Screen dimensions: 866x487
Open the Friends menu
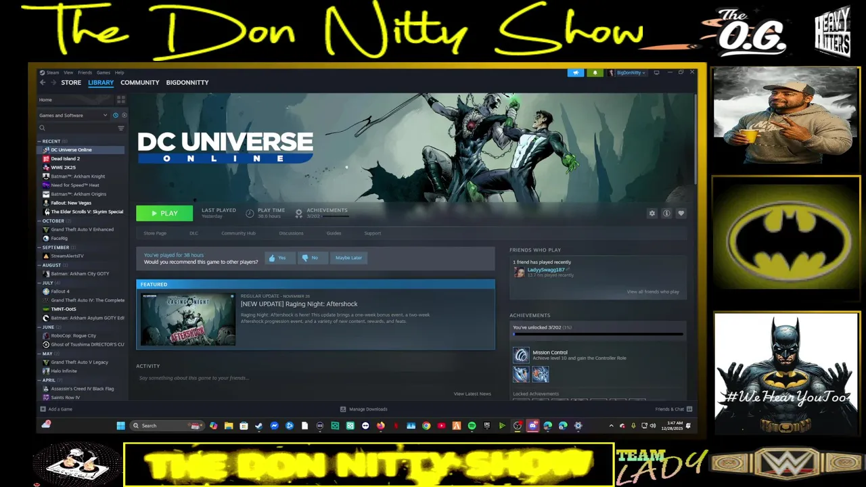pyautogui.click(x=85, y=72)
